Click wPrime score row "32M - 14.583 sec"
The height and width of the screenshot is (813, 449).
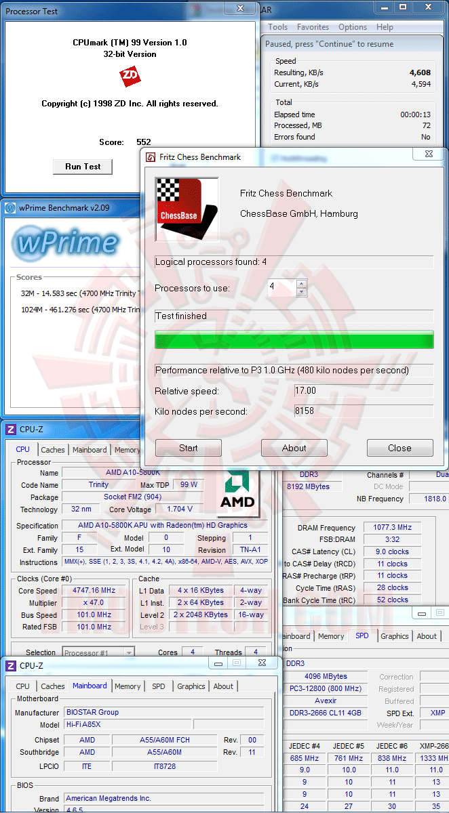tap(79, 293)
